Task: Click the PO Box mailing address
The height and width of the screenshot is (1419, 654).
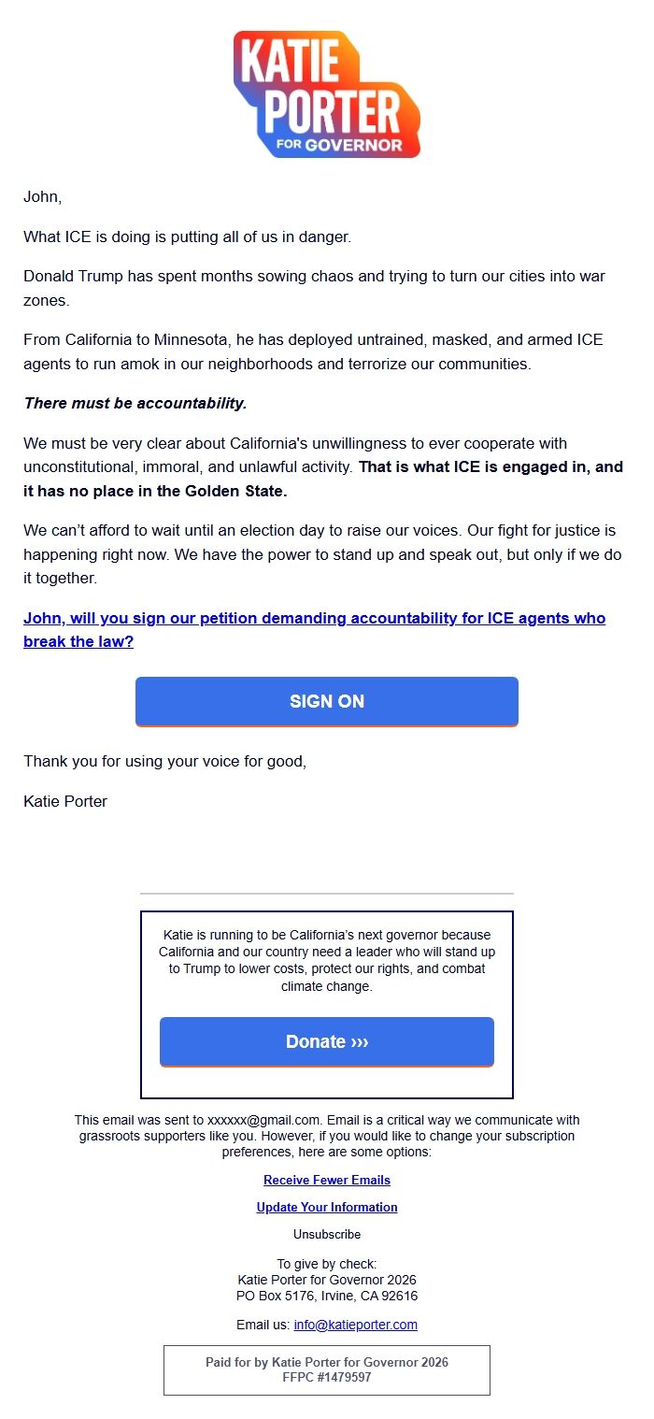Action: (327, 1296)
